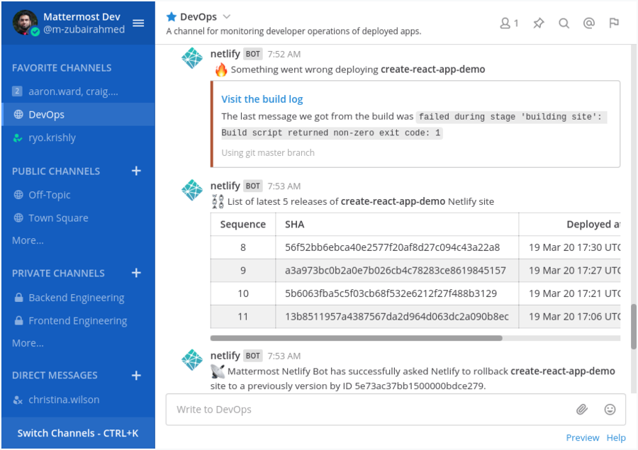Click lock icon beside Backend Engineering
Screen dimensions: 638x450
tap(18, 298)
